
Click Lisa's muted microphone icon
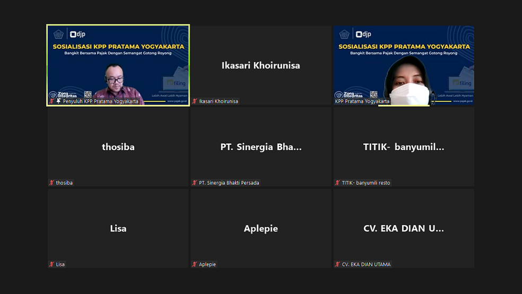[x=52, y=264]
